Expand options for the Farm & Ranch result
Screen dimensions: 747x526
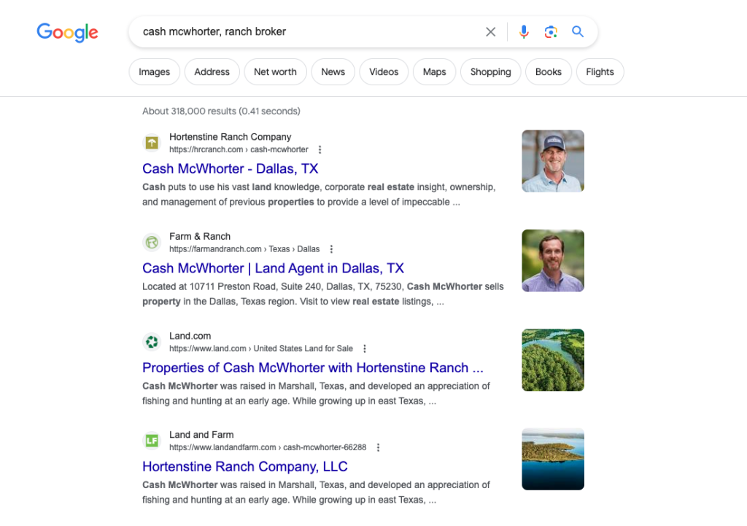pos(331,248)
